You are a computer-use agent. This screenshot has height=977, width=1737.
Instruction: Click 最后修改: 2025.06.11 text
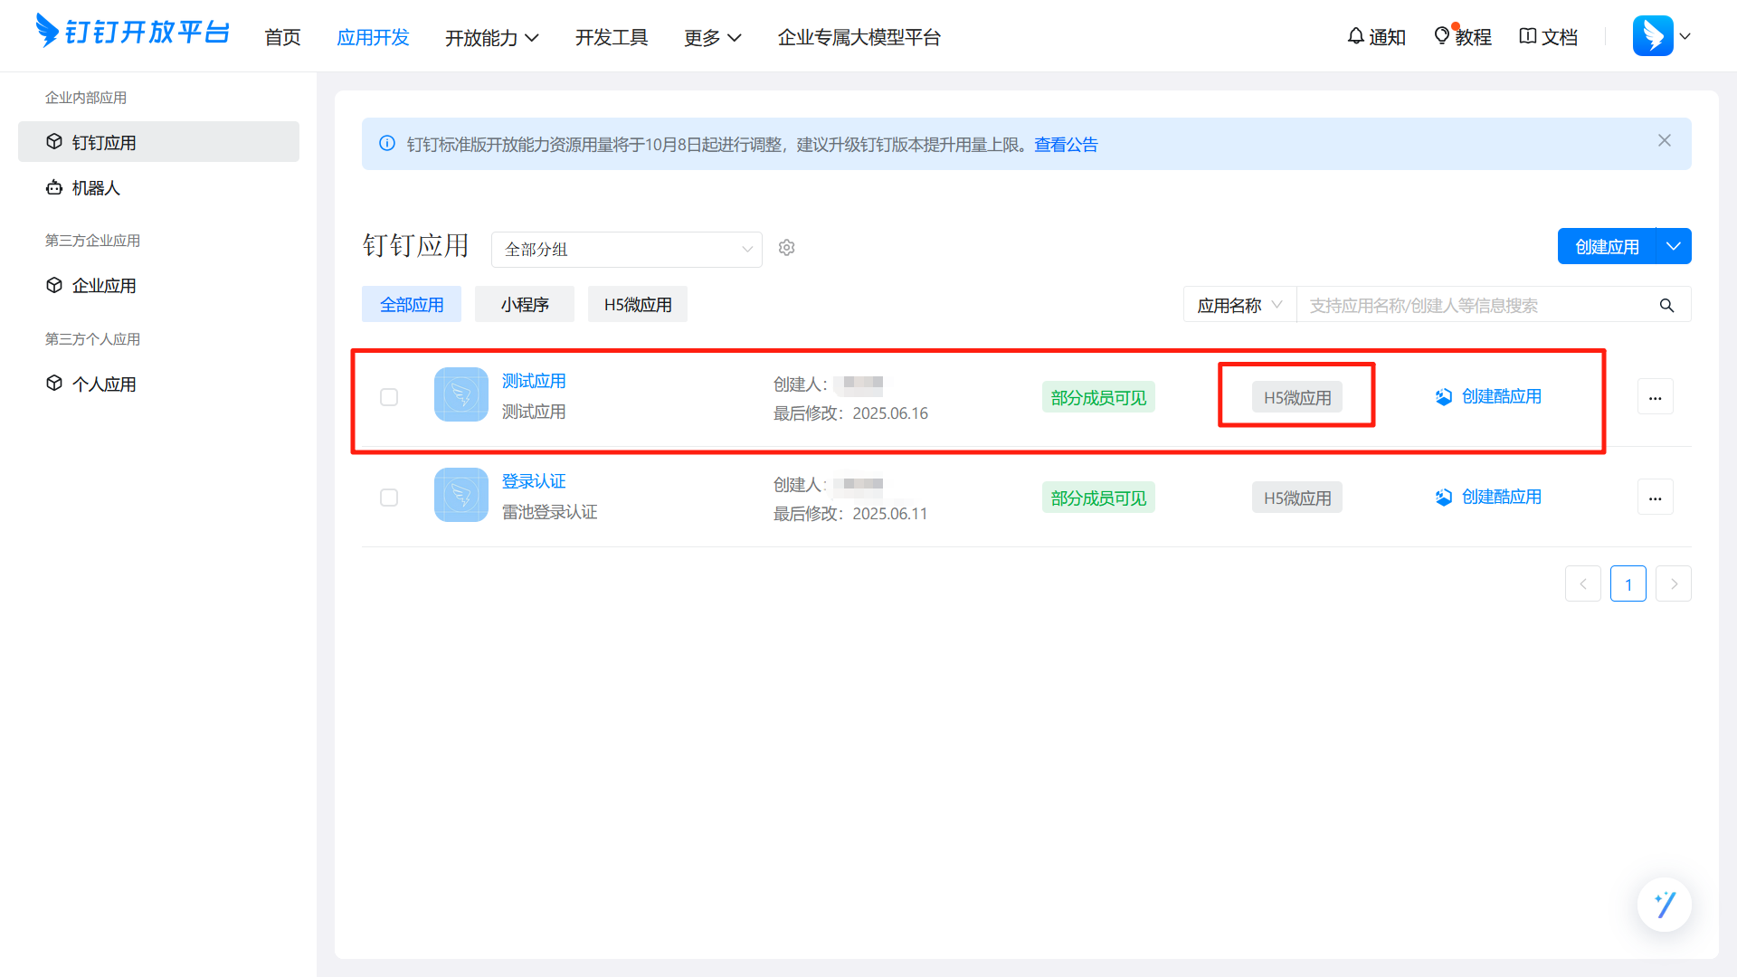[850, 514]
